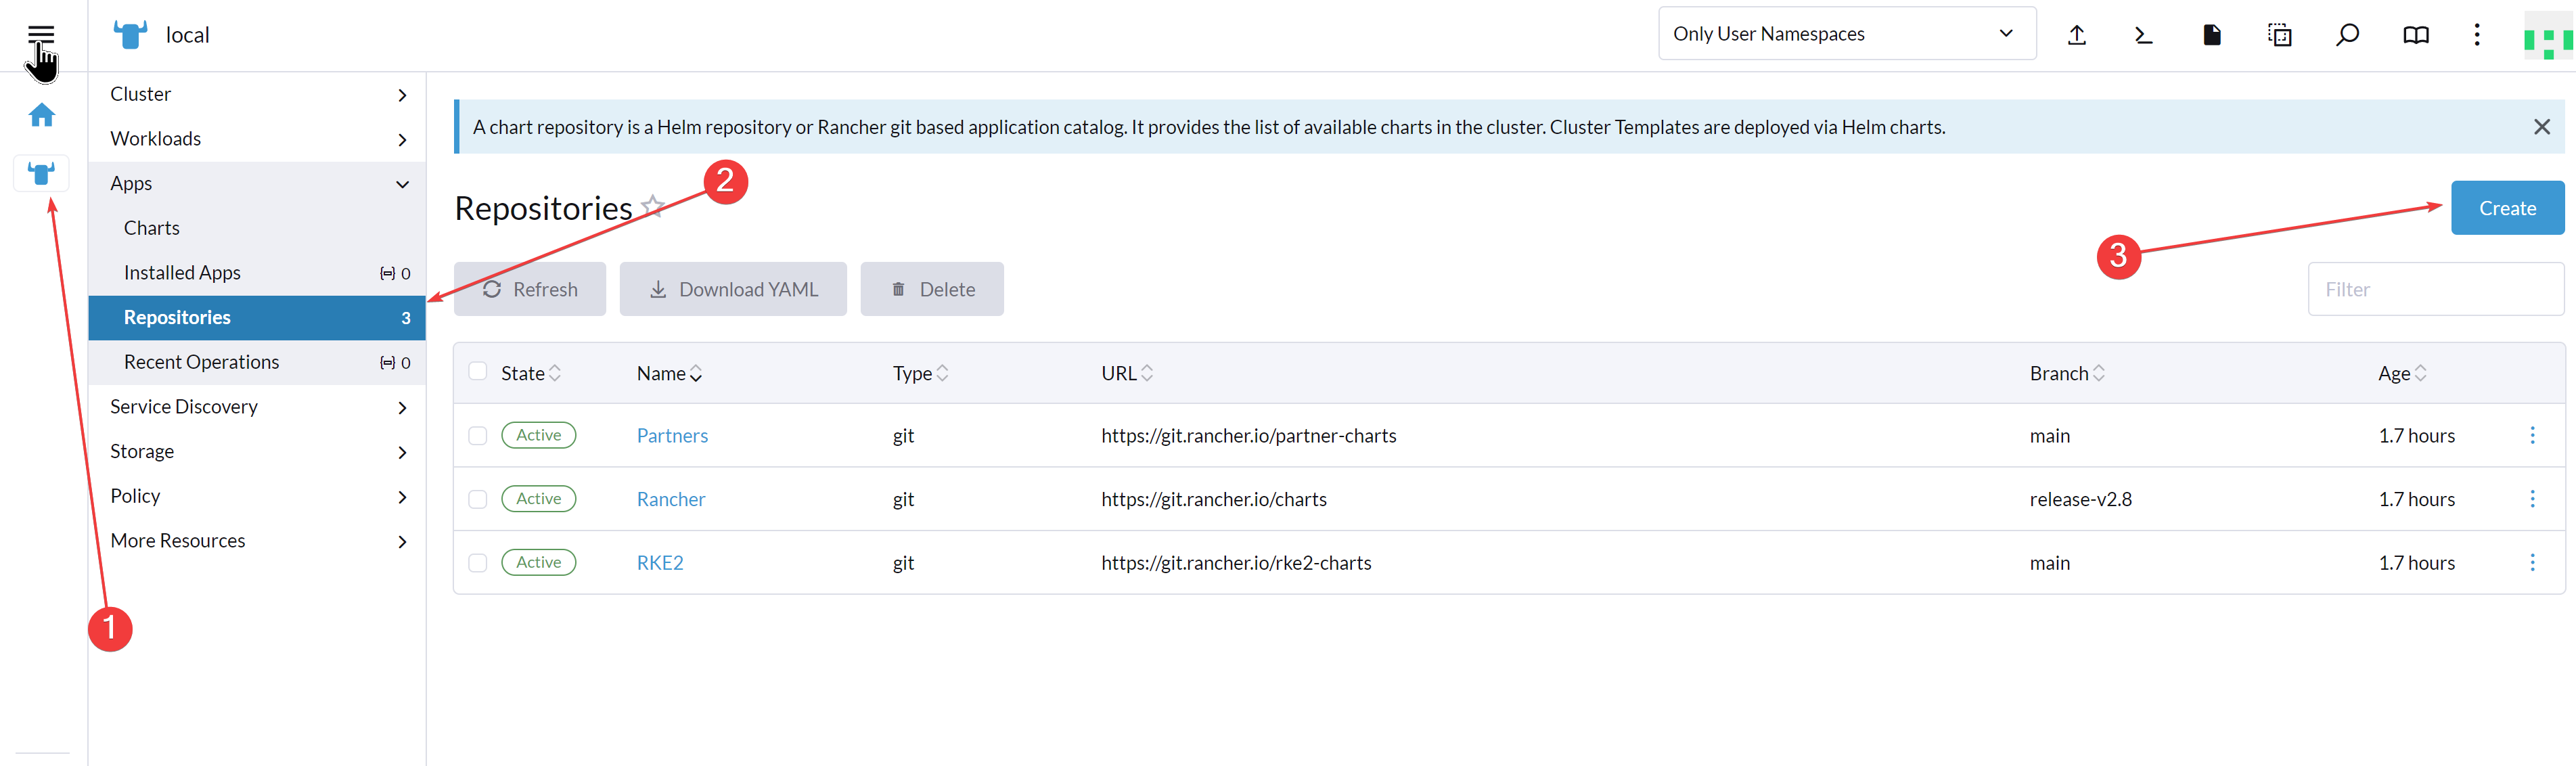The image size is (2576, 766).
Task: Expand the Workloads section
Action: (x=257, y=139)
